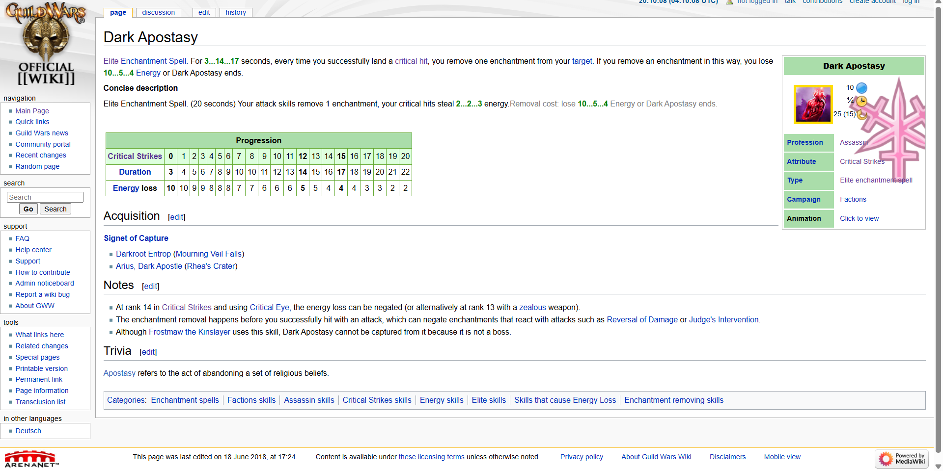Open About GWW

coord(35,306)
